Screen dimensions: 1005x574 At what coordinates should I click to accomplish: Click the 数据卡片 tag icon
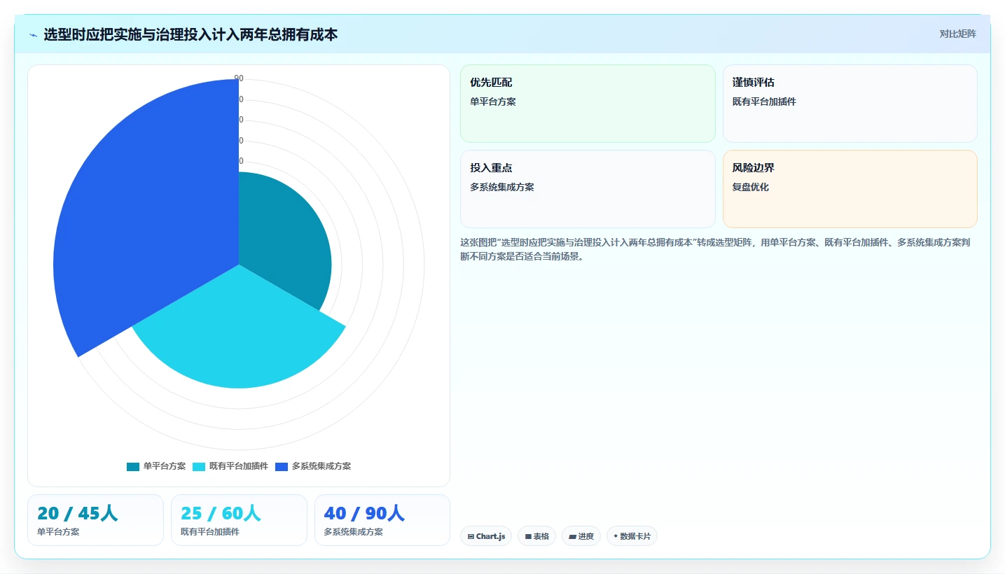tap(616, 536)
